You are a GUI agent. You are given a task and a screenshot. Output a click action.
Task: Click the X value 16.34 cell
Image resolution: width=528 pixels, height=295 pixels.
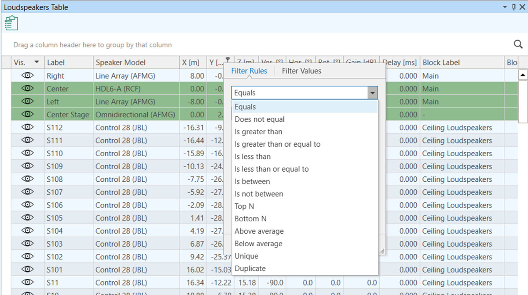pos(193,283)
